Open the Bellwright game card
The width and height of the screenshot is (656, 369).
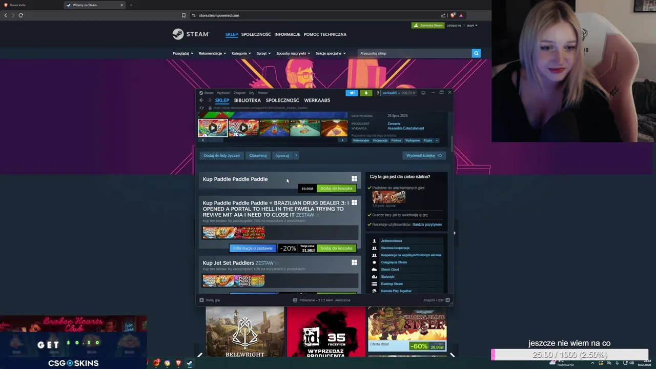[x=245, y=332]
